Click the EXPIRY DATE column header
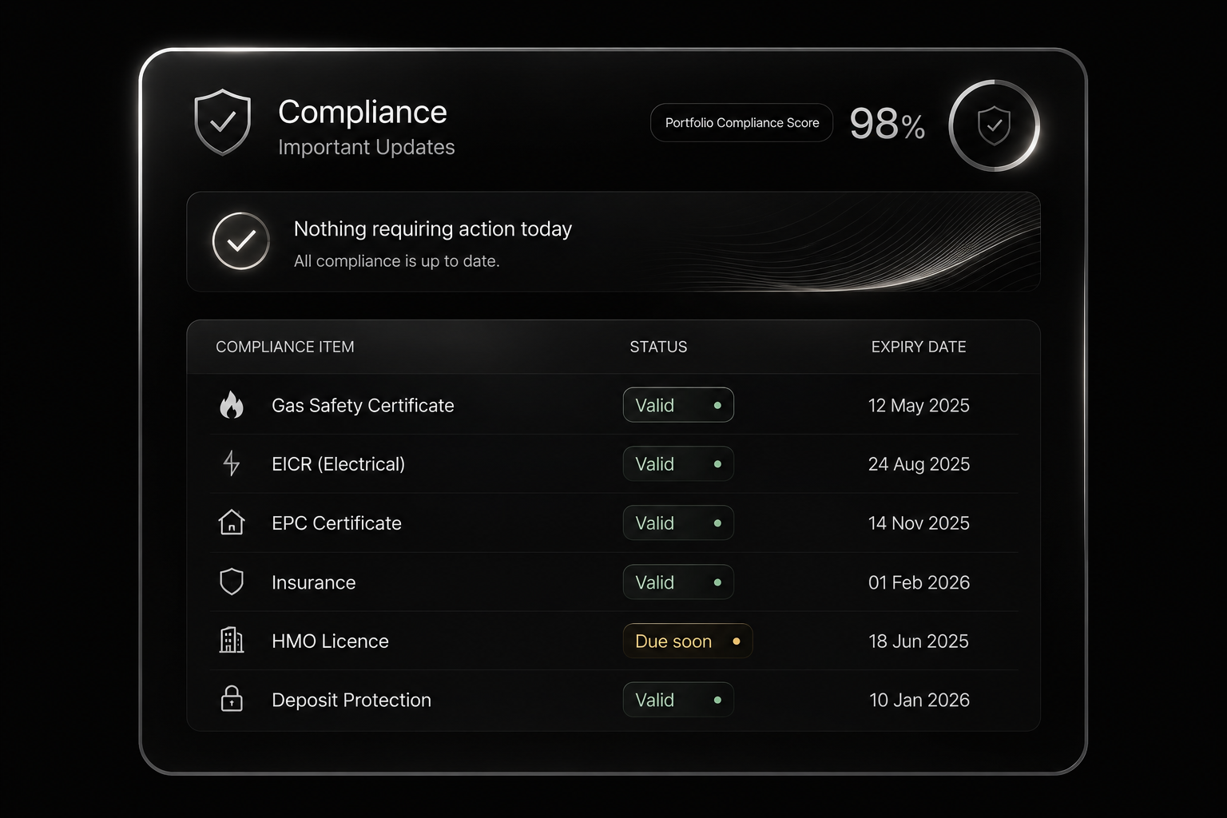This screenshot has width=1227, height=818. pyautogui.click(x=919, y=347)
